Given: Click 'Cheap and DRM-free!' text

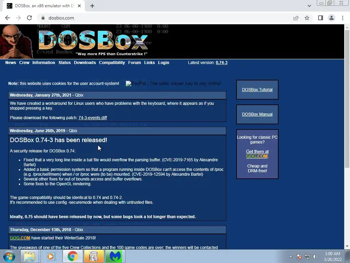Looking at the screenshot, I should pyautogui.click(x=257, y=168).
